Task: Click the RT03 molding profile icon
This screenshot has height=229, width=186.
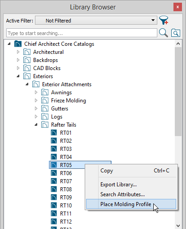Action: click(x=54, y=149)
